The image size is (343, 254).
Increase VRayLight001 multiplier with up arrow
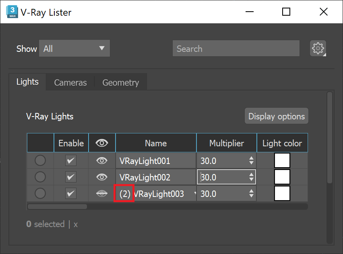click(251, 158)
